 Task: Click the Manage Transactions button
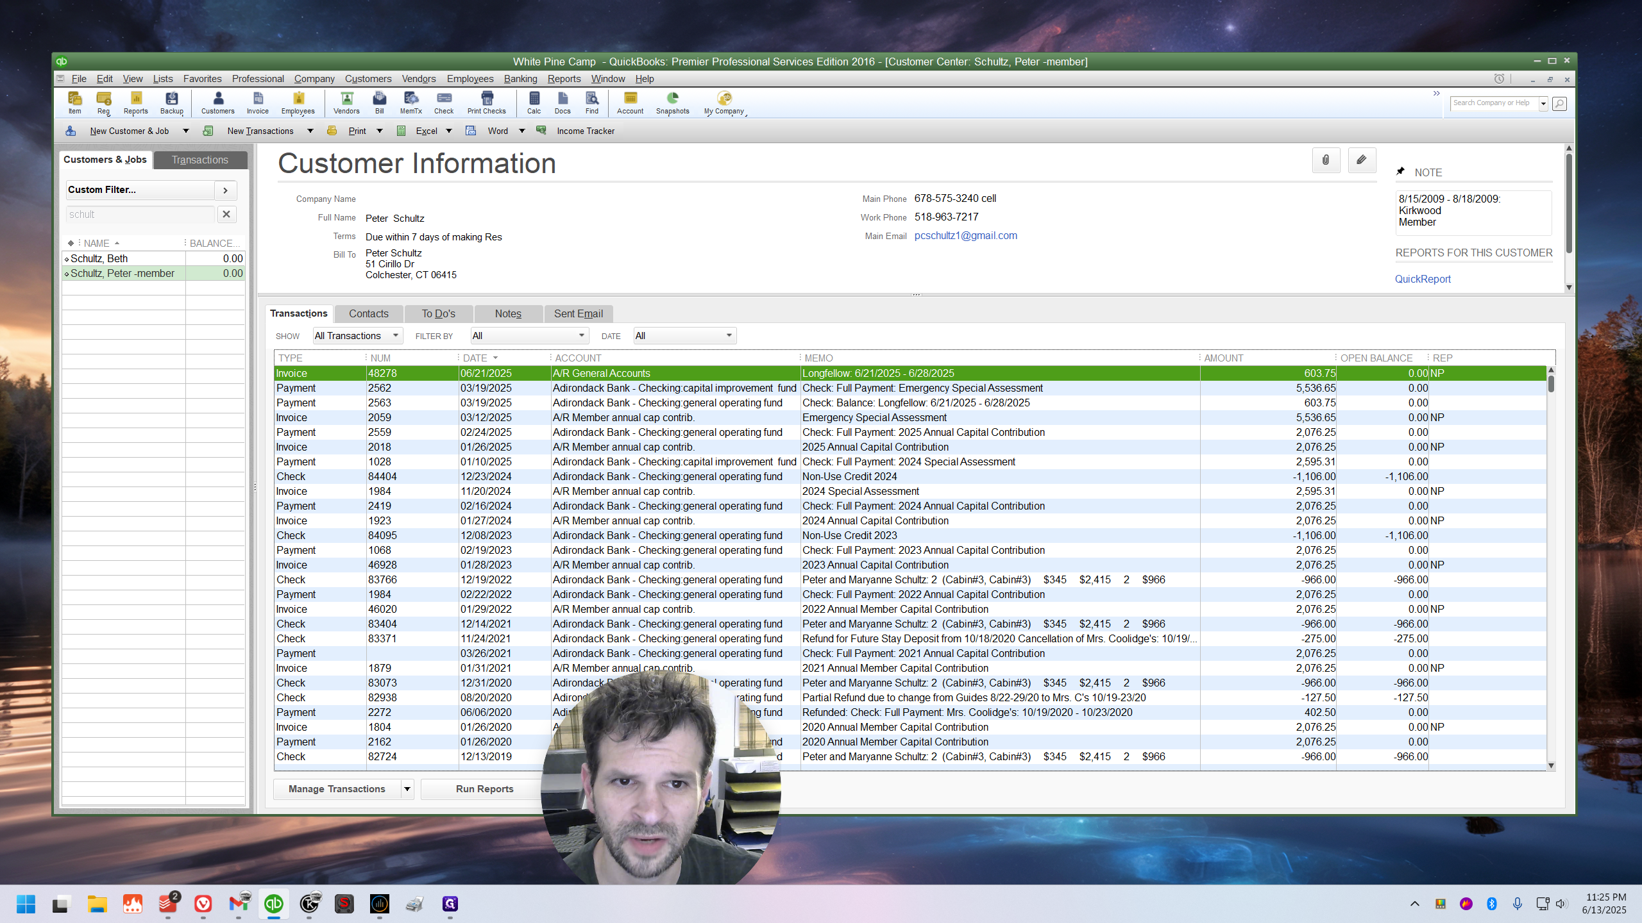pyautogui.click(x=337, y=789)
